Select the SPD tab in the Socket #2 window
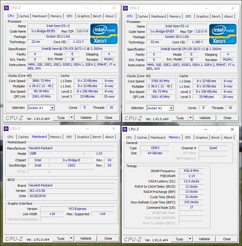Viewport: 242px width, 246px height. 188,16
